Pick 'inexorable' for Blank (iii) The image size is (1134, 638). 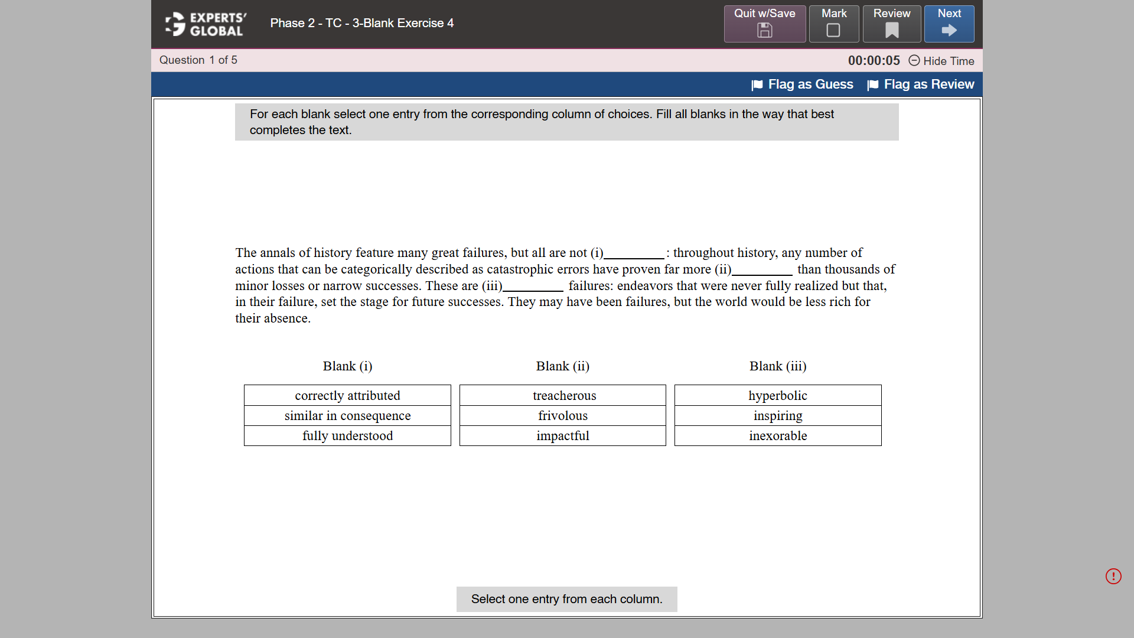tap(778, 435)
